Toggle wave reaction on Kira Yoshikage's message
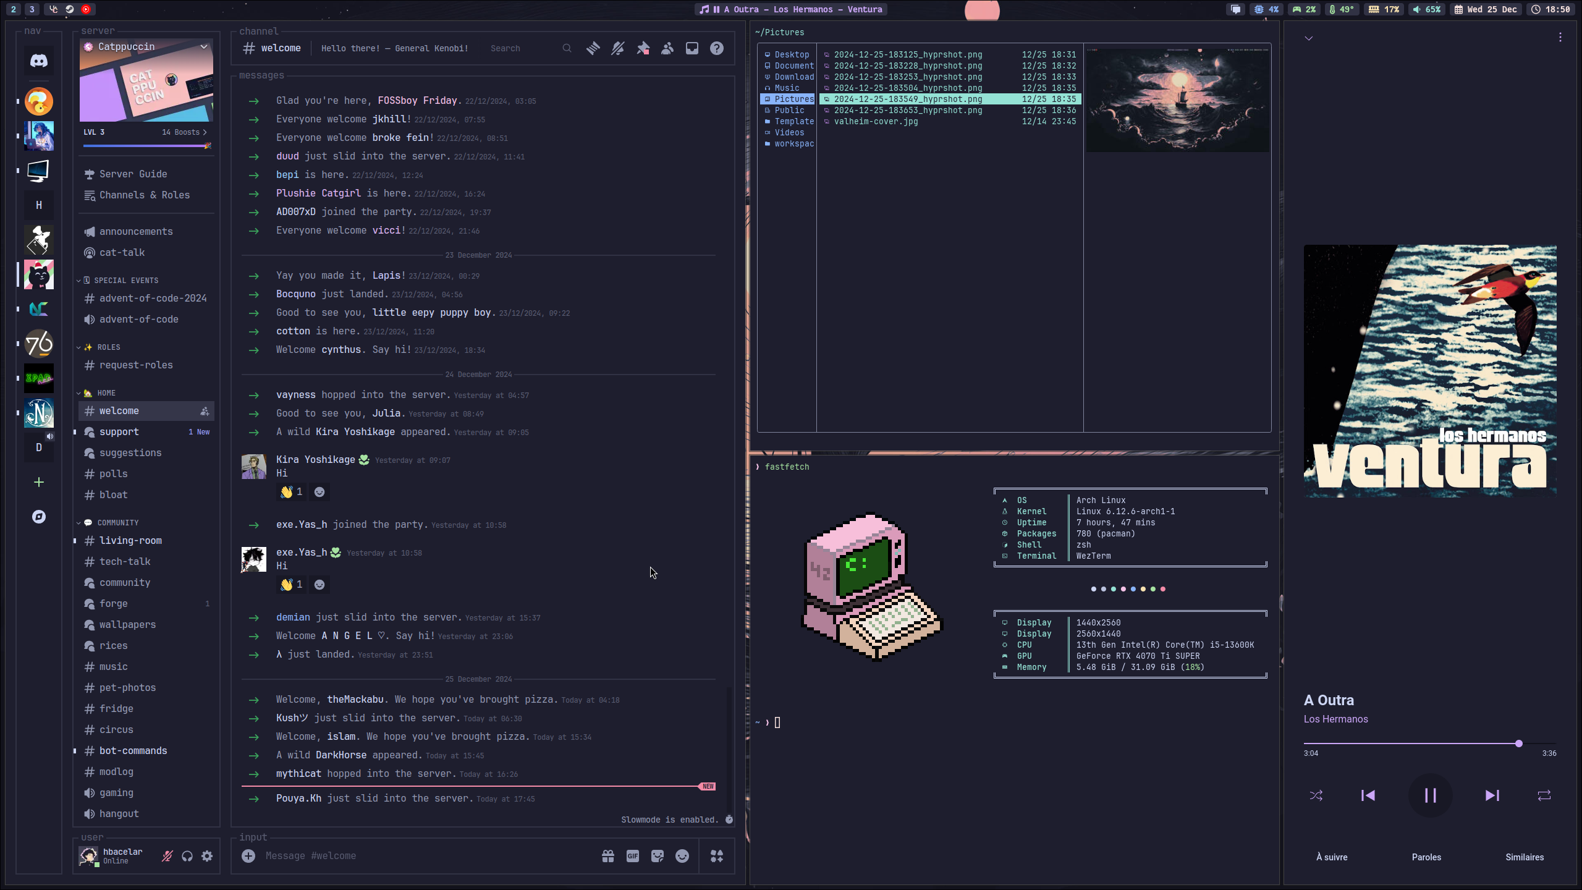This screenshot has width=1582, height=890. [292, 492]
